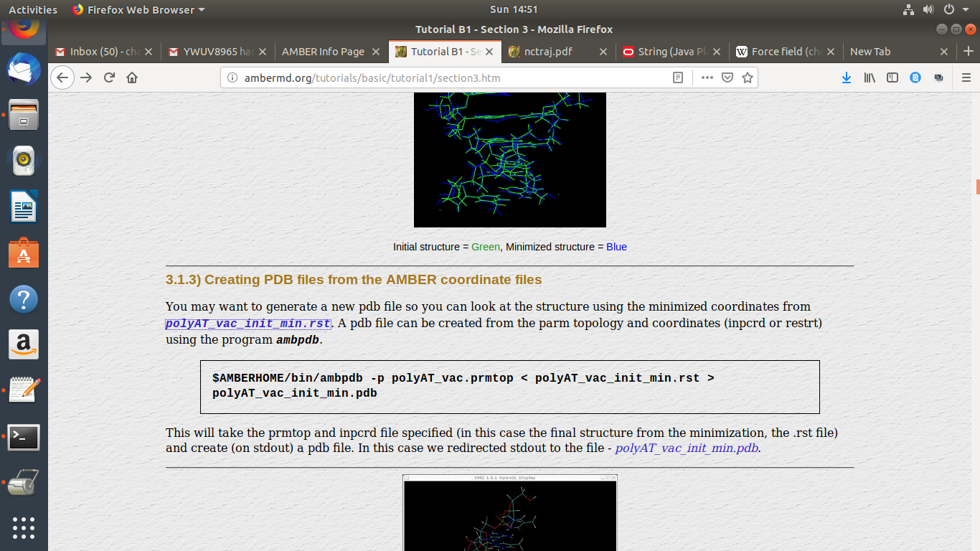Click the clock to open the calendar
980x551 pixels.
point(513,9)
